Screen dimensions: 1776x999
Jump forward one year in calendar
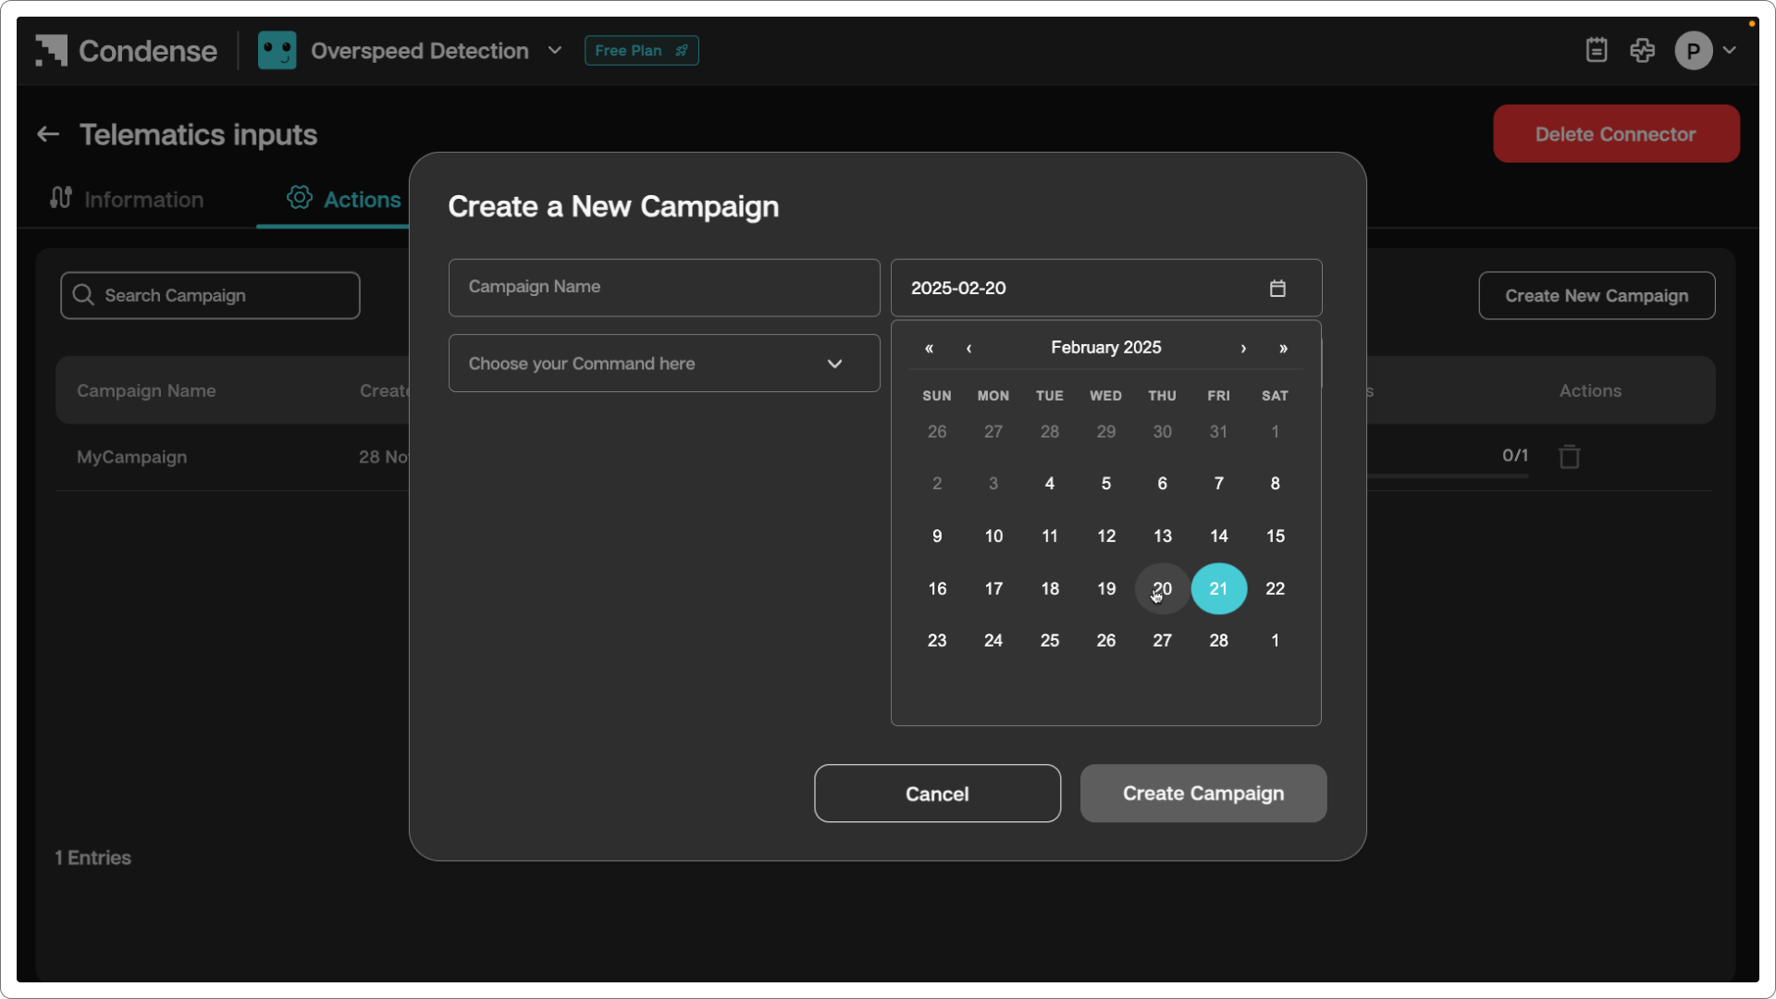(x=1283, y=349)
